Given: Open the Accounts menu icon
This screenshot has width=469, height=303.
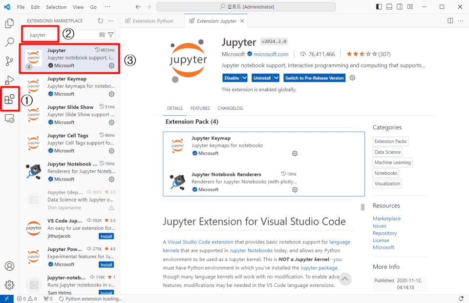Looking at the screenshot, I should point(9,266).
